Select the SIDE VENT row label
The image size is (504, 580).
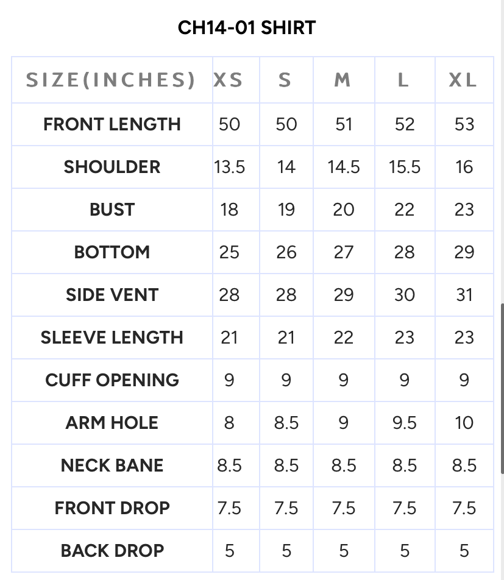112,295
